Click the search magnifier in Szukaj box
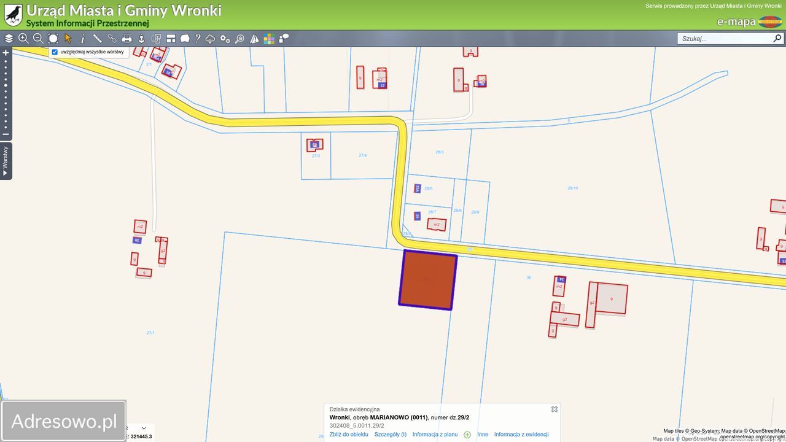This screenshot has width=786, height=442. point(777,38)
